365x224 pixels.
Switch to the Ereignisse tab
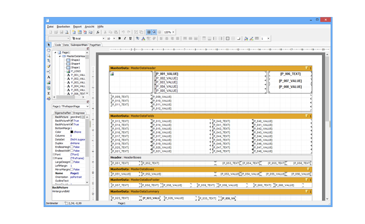point(79,113)
